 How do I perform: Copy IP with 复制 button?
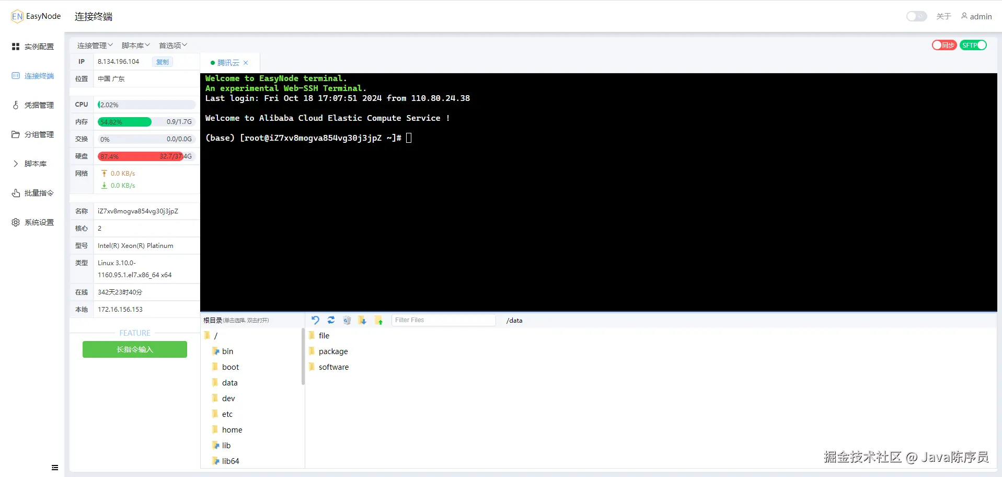(163, 62)
